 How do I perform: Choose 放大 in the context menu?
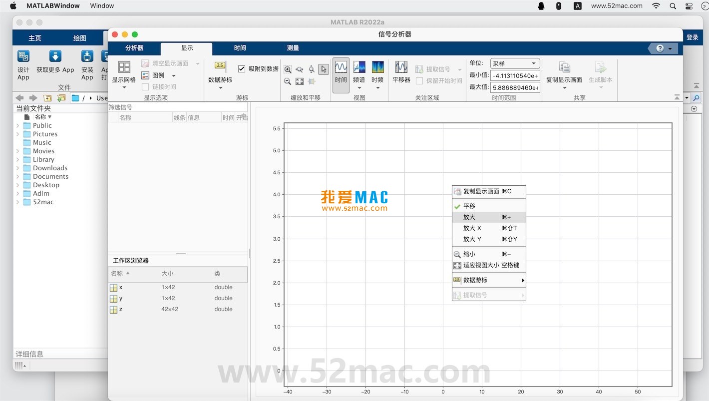(489, 217)
